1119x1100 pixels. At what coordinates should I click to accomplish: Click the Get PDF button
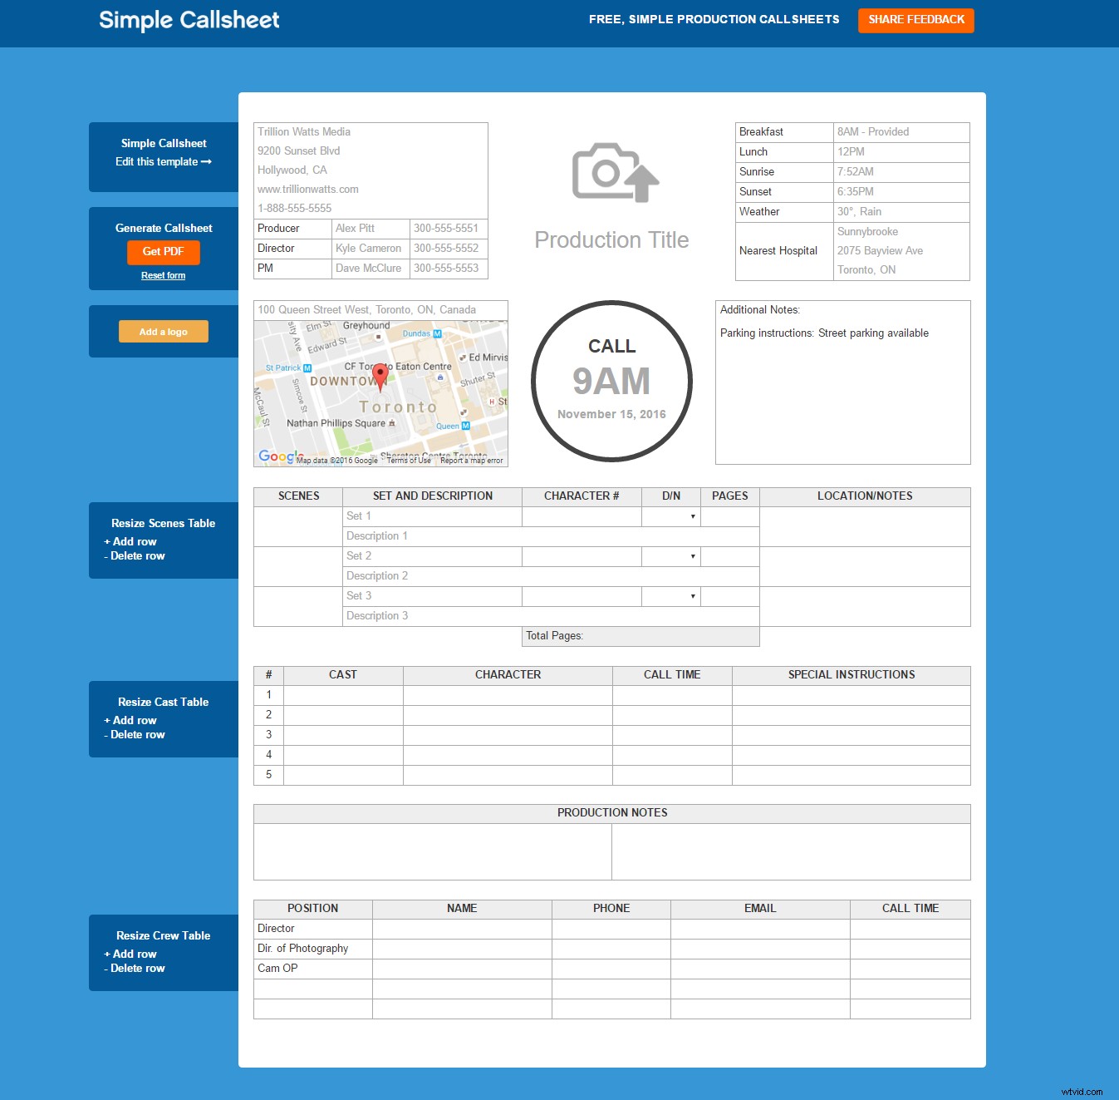pos(163,253)
